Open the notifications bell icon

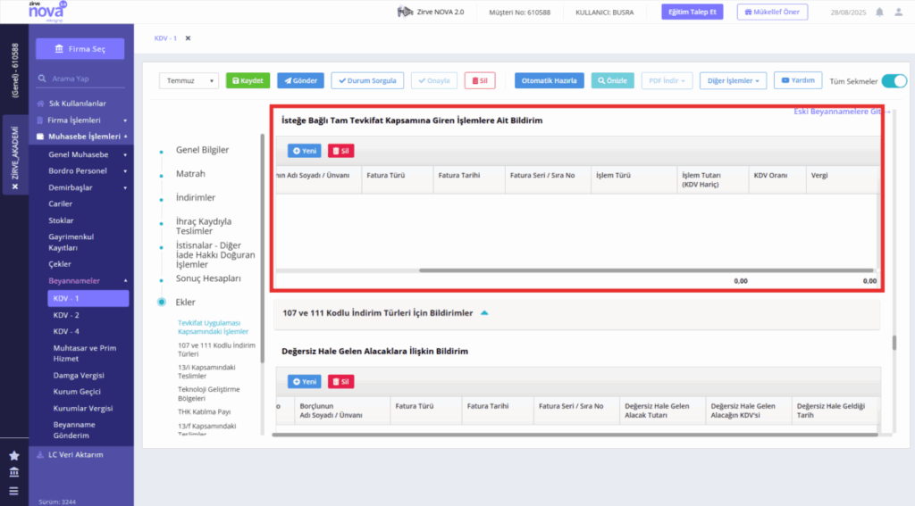click(879, 12)
